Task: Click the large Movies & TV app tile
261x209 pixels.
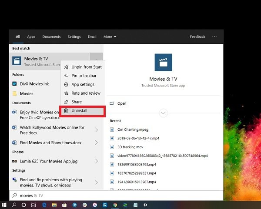Action: [x=163, y=62]
